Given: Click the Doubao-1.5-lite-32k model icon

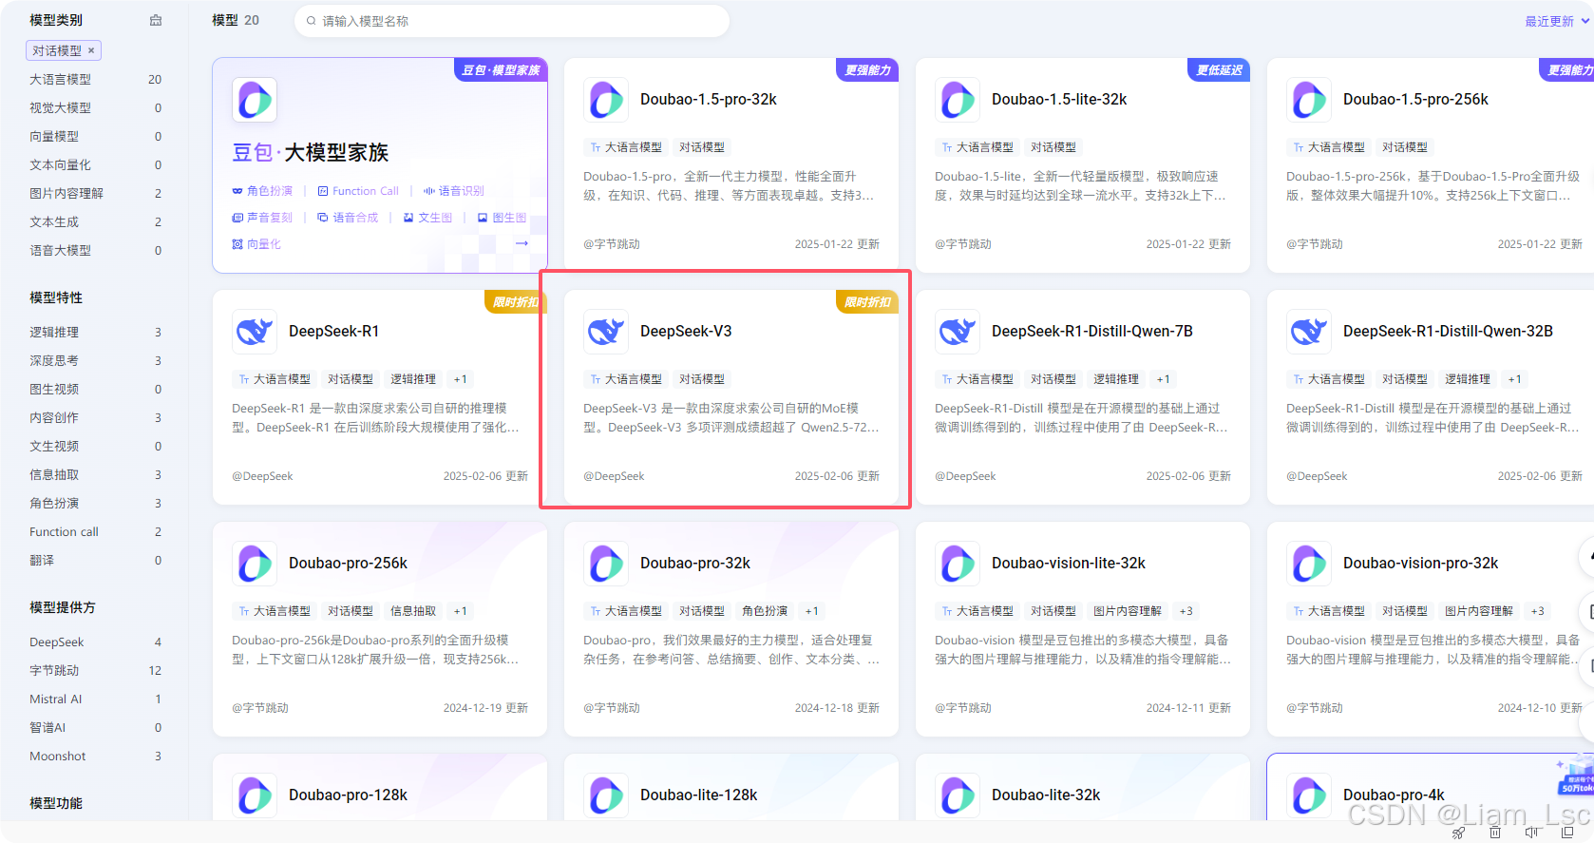Looking at the screenshot, I should tap(958, 100).
